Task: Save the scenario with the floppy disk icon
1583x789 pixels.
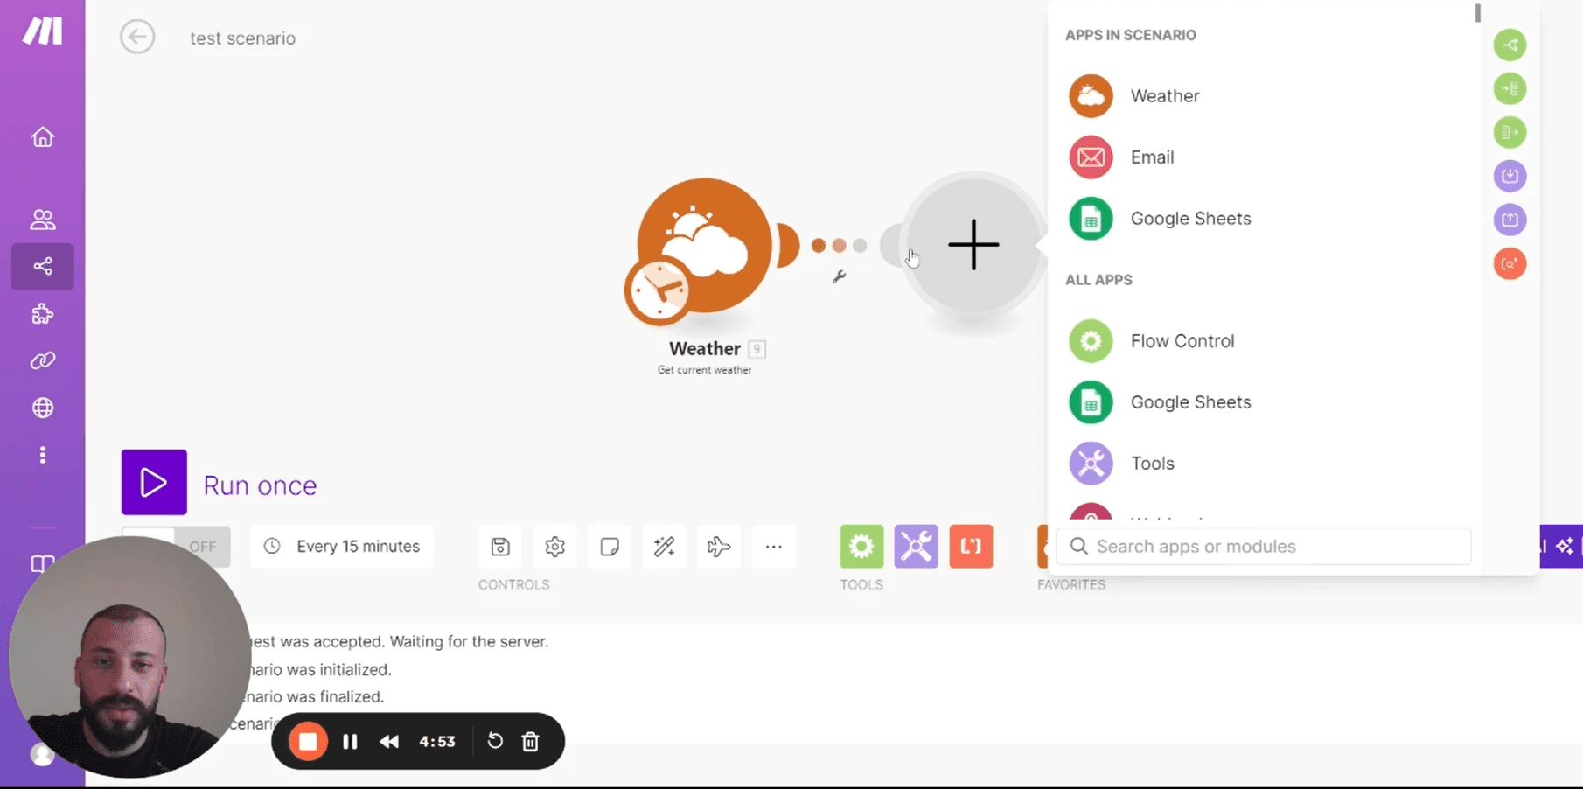Action: [500, 547]
